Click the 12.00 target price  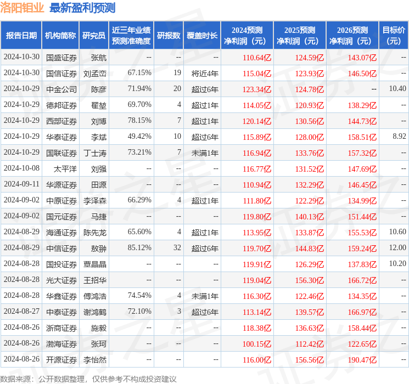click(397, 247)
